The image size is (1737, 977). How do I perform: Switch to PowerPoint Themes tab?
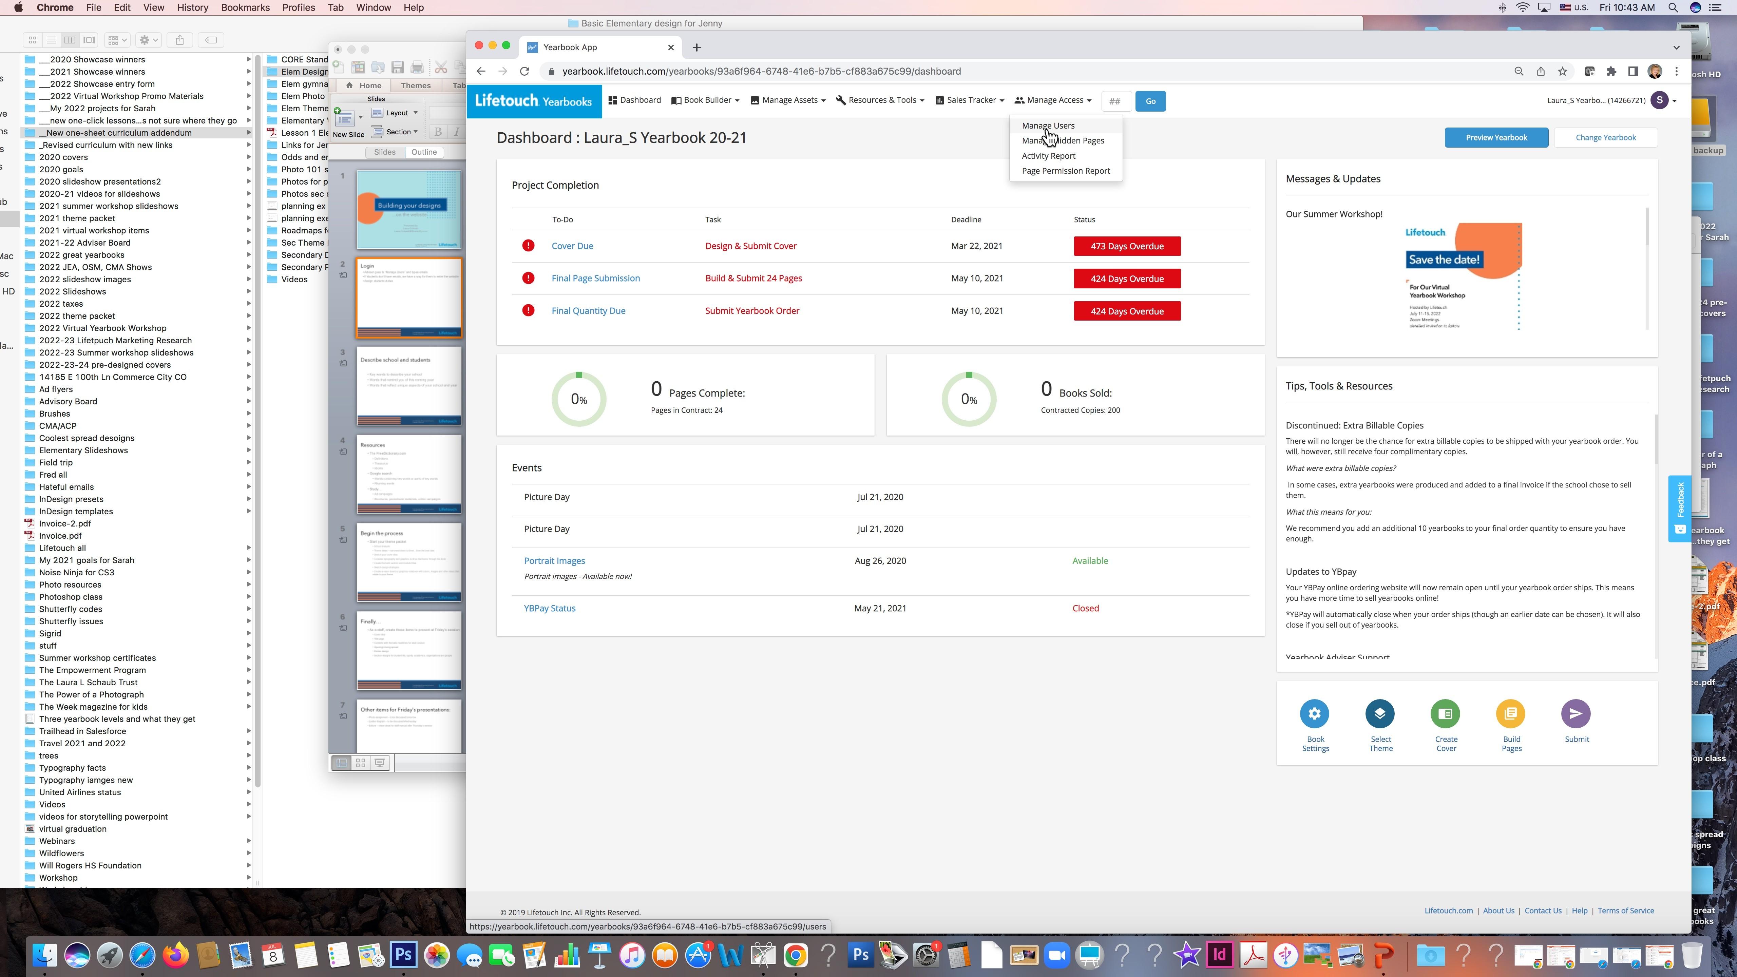(415, 85)
